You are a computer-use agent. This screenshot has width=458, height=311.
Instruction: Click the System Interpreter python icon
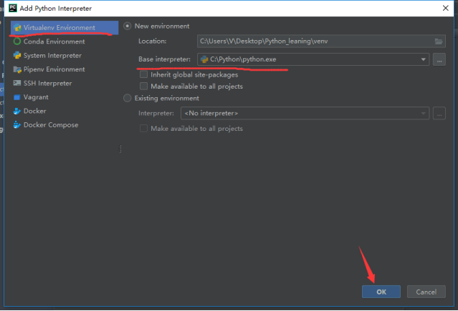click(17, 55)
